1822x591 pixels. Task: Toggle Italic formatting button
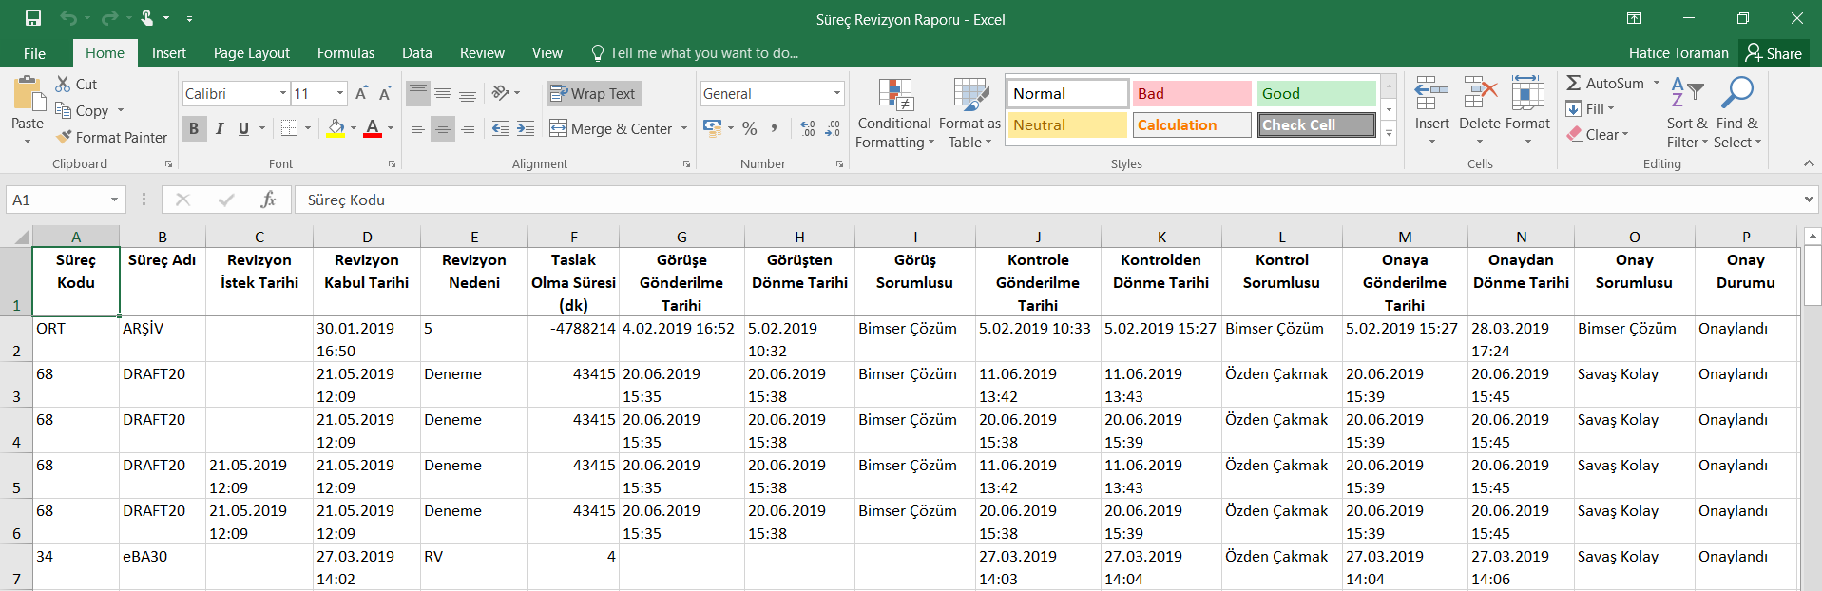coord(220,128)
